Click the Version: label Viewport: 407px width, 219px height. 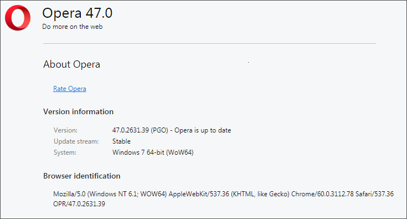click(x=65, y=130)
